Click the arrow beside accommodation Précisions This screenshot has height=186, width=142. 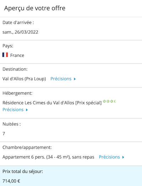[x=27, y=110]
